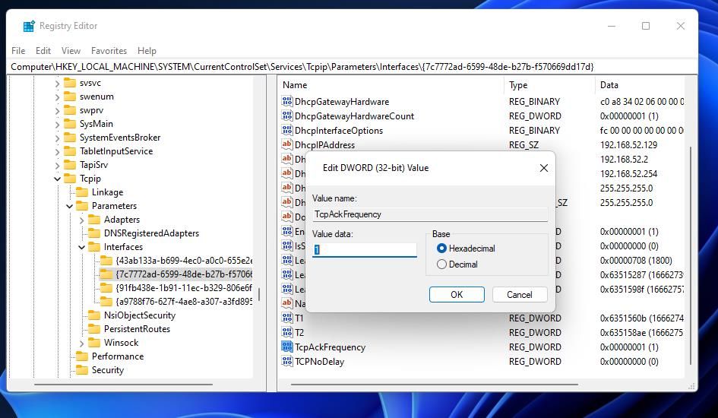Open the Edit menu
Viewport: 718px width, 418px height.
pos(43,51)
